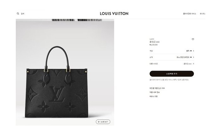Click the 검색 search label
This screenshot has width=221, height=135.
click(x=22, y=14)
